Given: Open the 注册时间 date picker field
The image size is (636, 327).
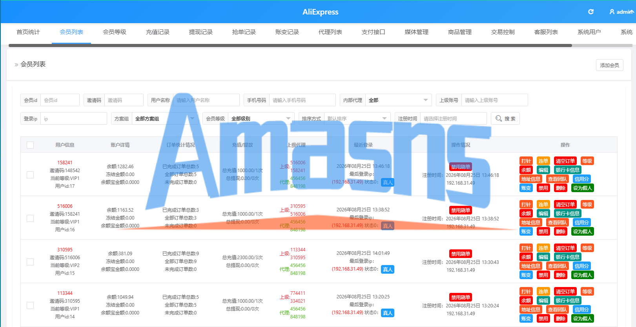Looking at the screenshot, I should 453,118.
